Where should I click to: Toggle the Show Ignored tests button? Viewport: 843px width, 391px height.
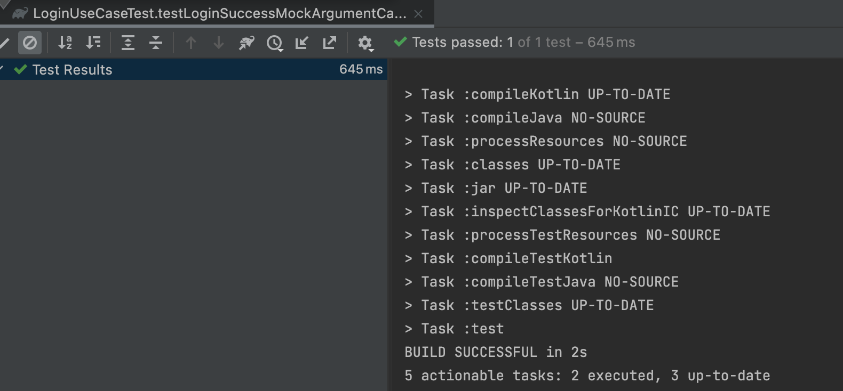(x=30, y=43)
